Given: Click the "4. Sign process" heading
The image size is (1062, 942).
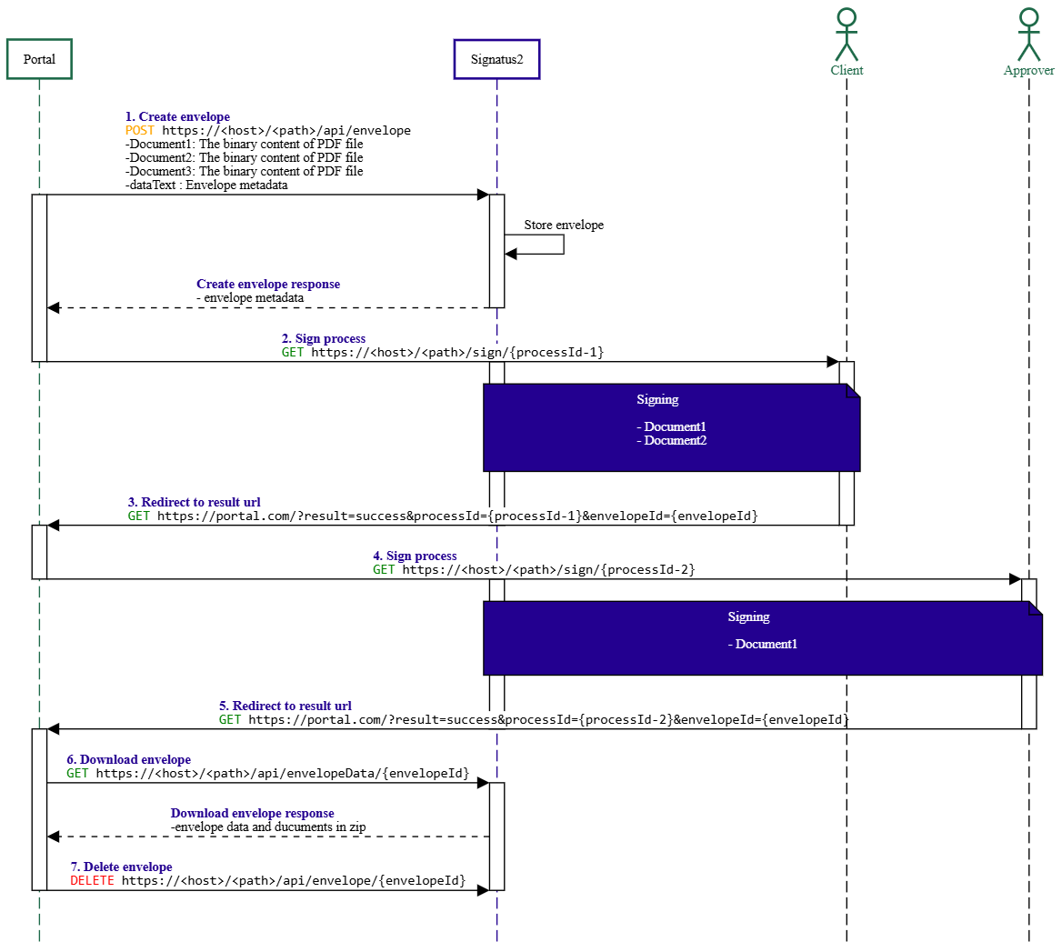Looking at the screenshot, I should (x=415, y=556).
